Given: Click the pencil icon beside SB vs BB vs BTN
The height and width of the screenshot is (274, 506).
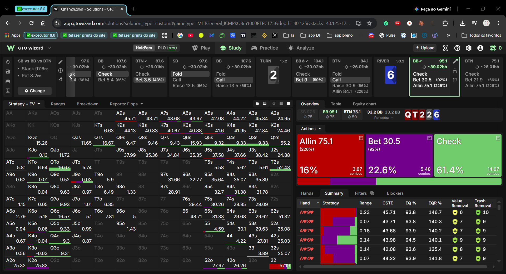Looking at the screenshot, I should (60, 62).
